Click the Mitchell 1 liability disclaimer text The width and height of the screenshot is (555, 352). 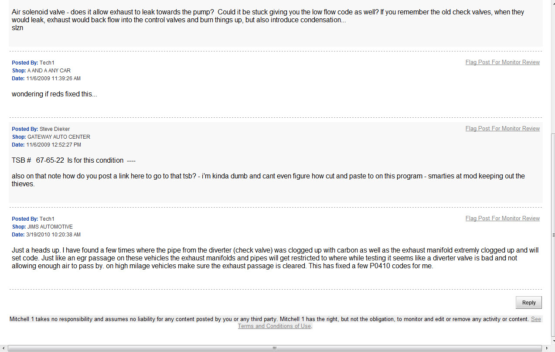point(269,319)
